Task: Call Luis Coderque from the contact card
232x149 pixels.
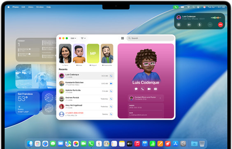Action: 142,89
